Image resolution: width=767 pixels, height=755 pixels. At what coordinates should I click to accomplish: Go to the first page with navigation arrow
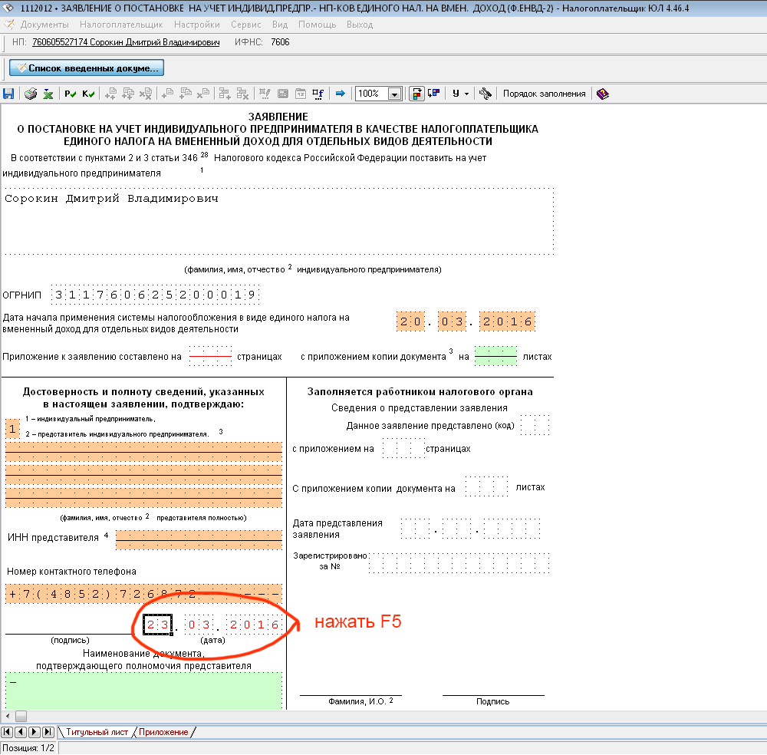tap(8, 732)
